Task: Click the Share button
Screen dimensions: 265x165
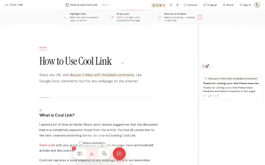Action: (228, 5)
